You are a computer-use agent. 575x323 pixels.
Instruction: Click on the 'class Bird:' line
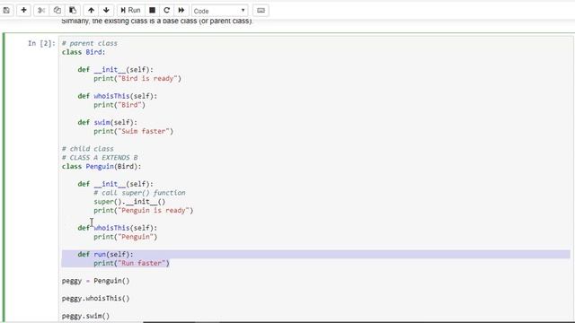[84, 52]
